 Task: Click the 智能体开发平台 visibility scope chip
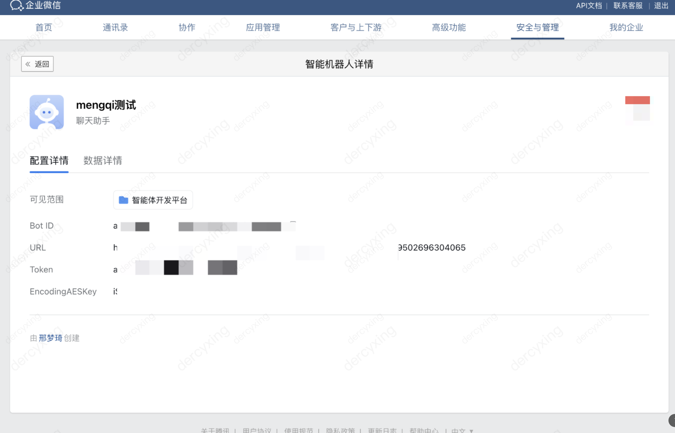[x=153, y=200]
